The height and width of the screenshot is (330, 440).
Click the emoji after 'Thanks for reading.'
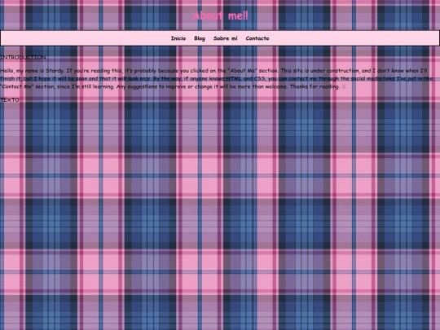tap(344, 86)
